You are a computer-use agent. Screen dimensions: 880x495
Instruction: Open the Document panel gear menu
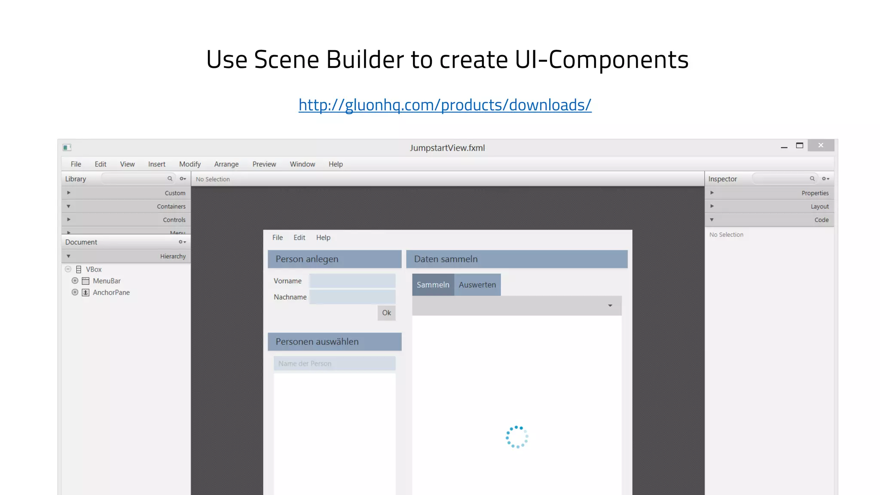tap(182, 242)
